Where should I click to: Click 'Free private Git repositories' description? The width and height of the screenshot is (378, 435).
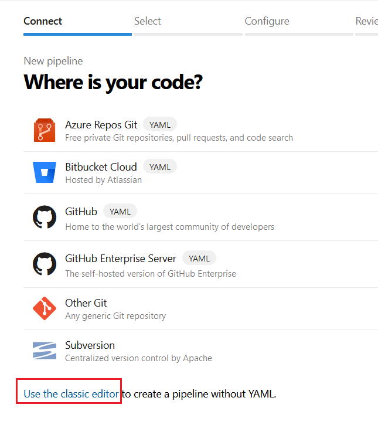tap(179, 138)
